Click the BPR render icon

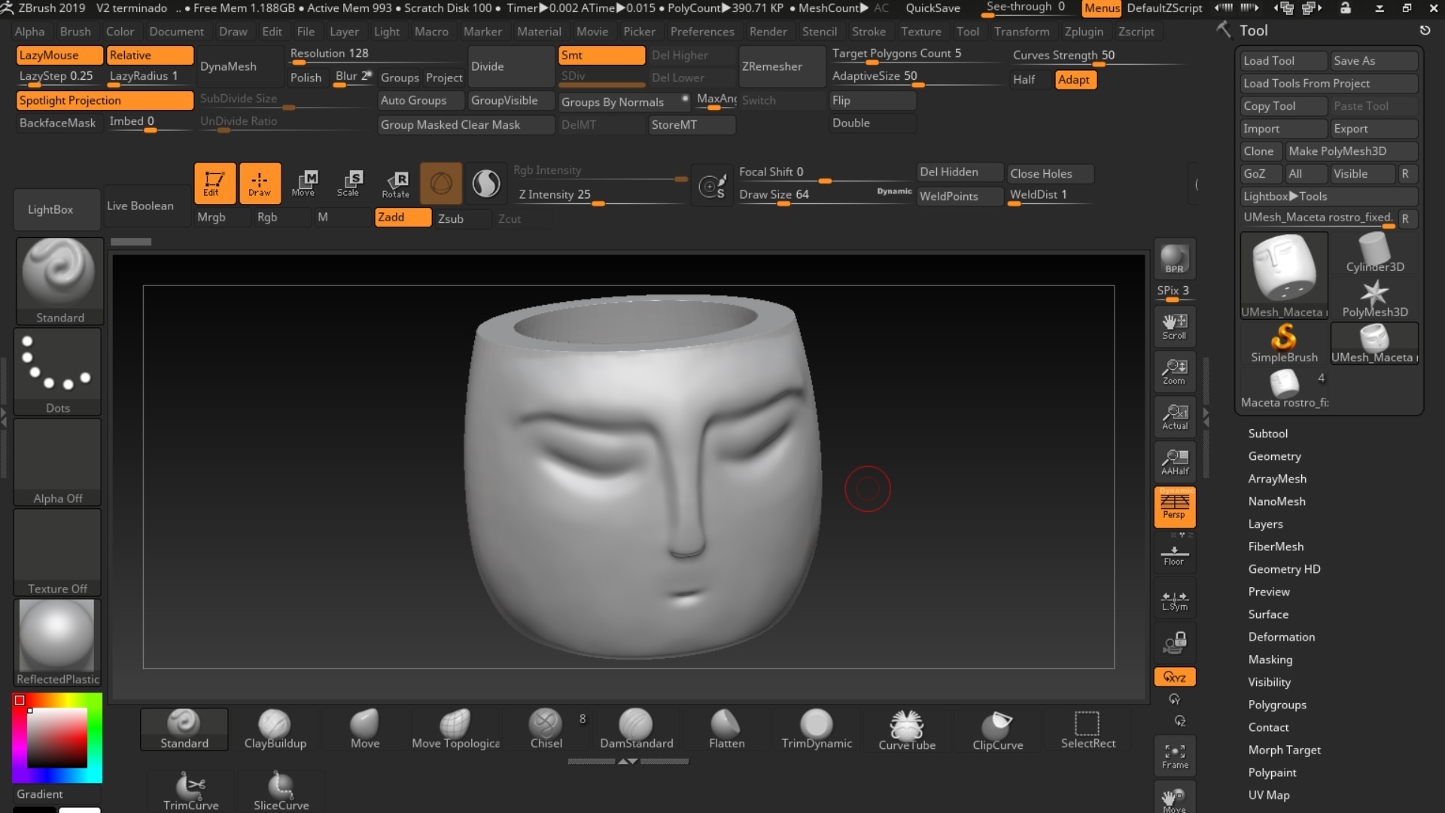pyautogui.click(x=1174, y=258)
